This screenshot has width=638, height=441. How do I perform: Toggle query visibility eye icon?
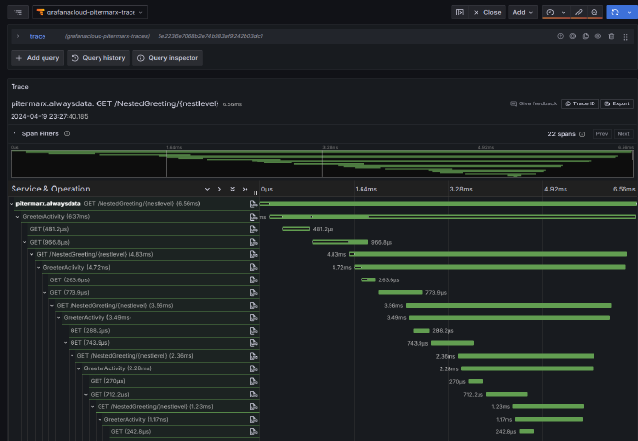[598, 35]
